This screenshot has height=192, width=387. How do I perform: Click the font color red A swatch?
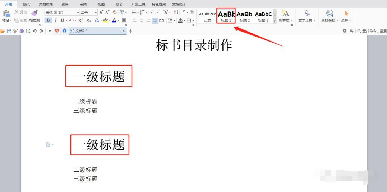pyautogui.click(x=114, y=20)
